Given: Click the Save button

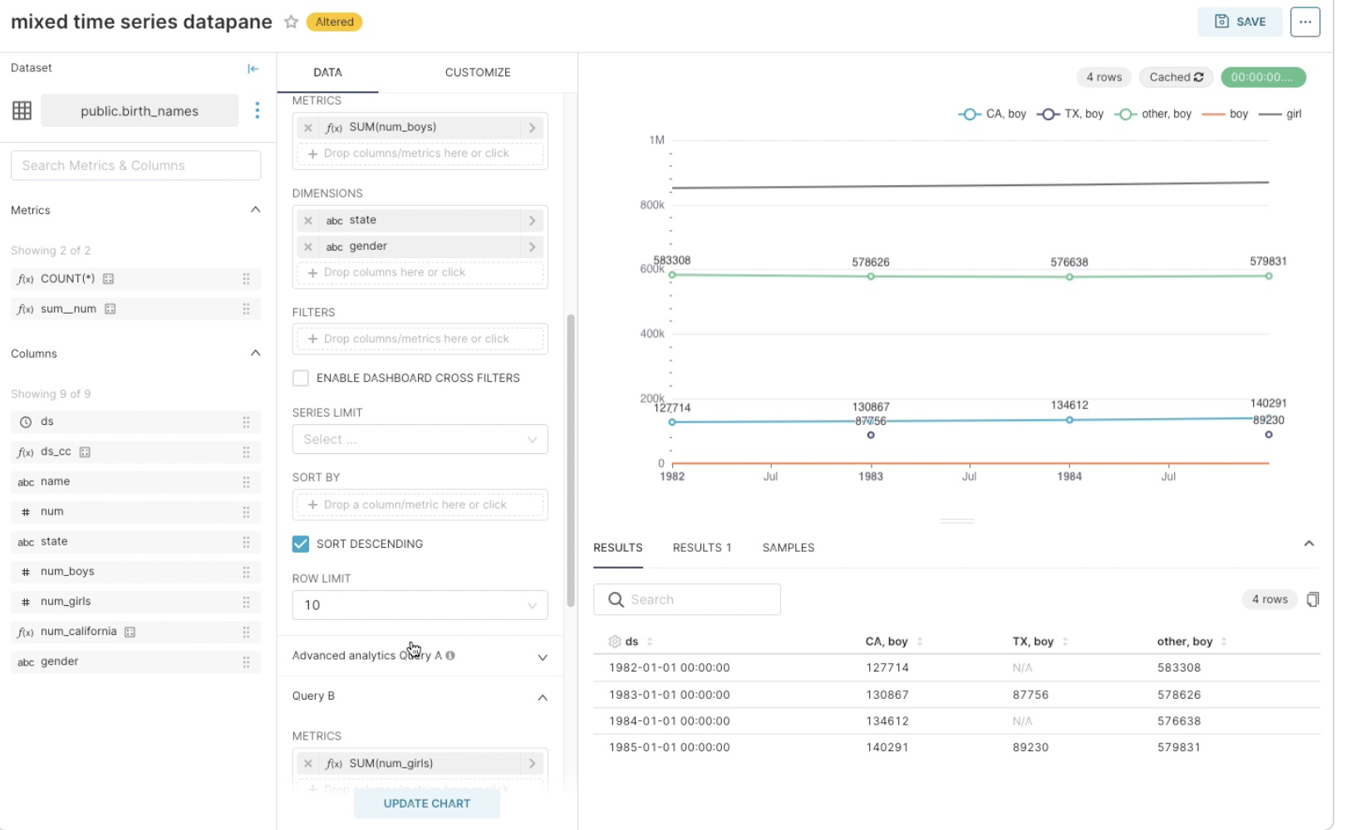Looking at the screenshot, I should (x=1239, y=22).
